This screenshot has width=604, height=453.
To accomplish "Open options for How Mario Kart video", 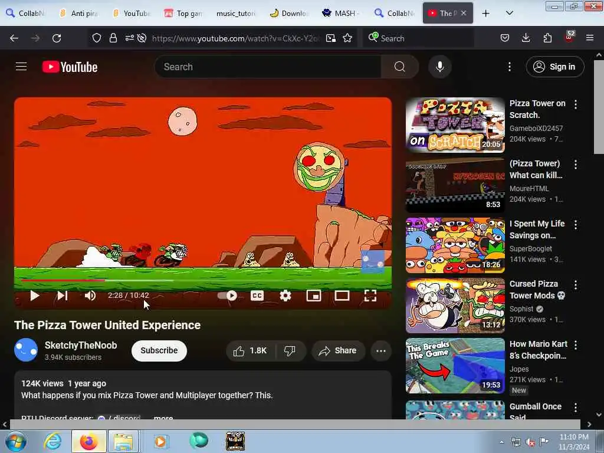I will [576, 345].
